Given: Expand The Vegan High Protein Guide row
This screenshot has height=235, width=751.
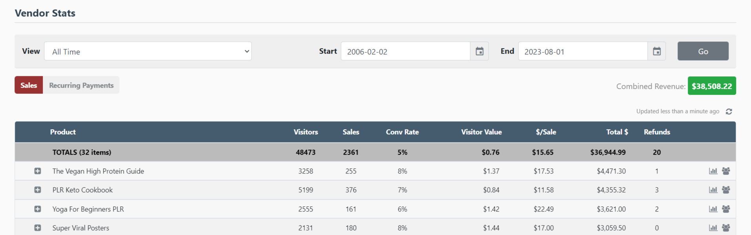Looking at the screenshot, I should [x=38, y=171].
